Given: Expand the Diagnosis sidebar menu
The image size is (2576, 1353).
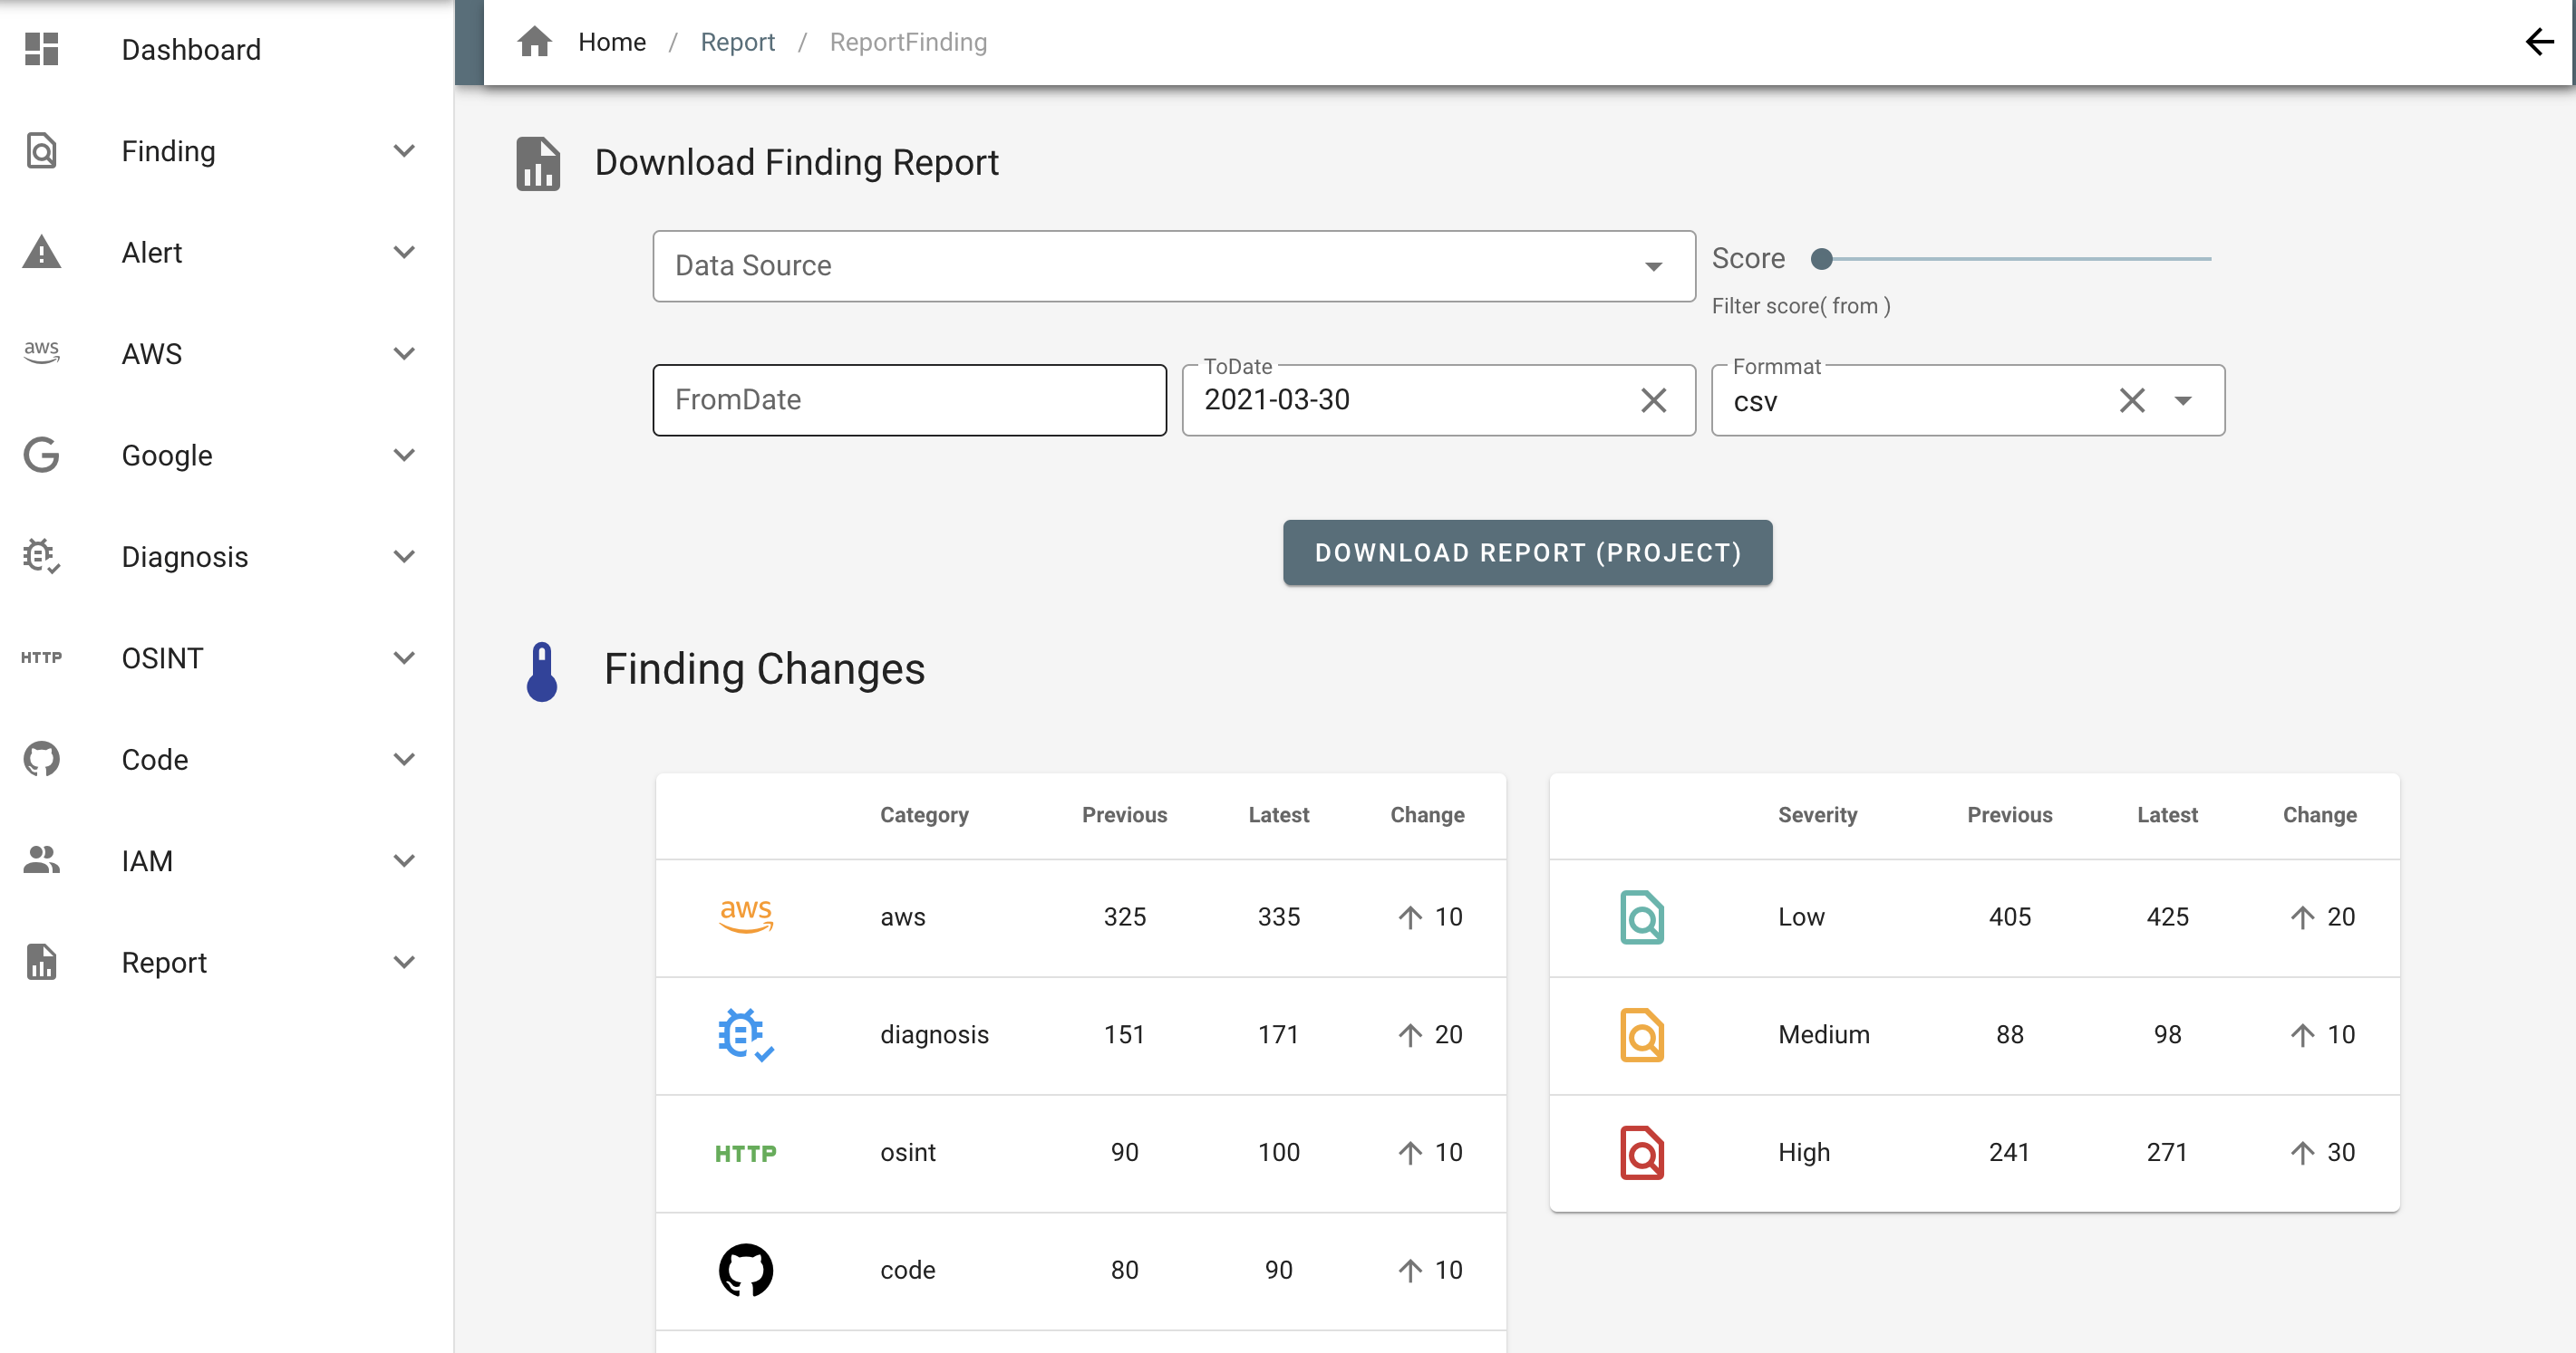Looking at the screenshot, I should click(404, 555).
